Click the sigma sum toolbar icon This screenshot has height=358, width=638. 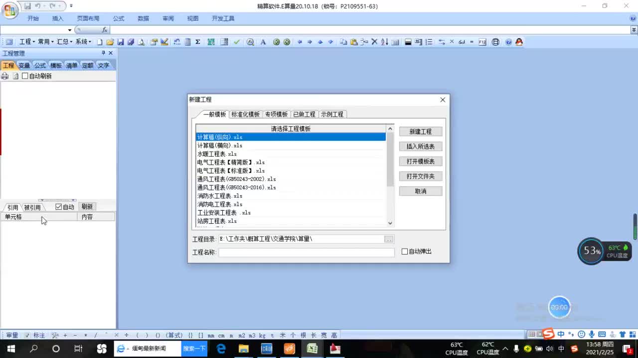(x=198, y=42)
